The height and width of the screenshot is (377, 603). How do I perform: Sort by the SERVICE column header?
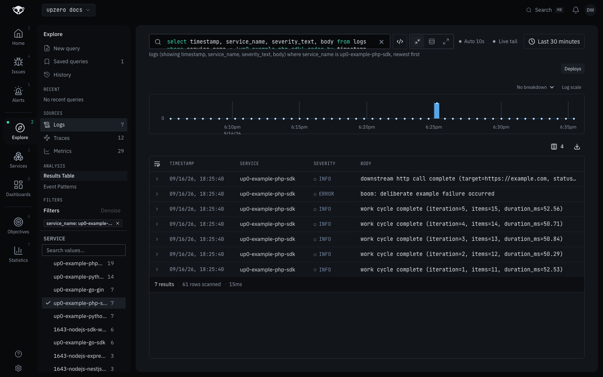(249, 164)
